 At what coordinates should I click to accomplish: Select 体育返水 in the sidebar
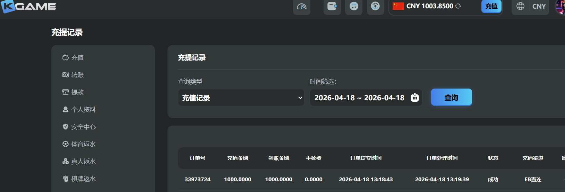click(83, 144)
